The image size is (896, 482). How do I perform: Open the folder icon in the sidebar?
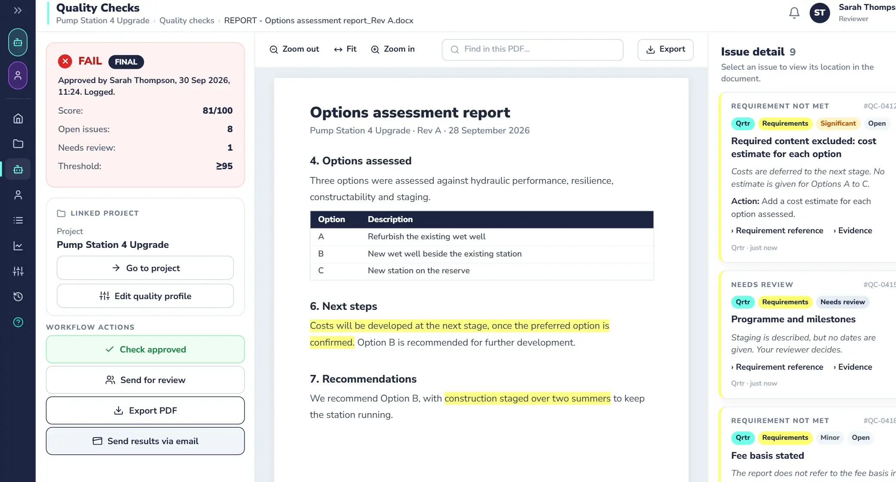click(x=18, y=144)
